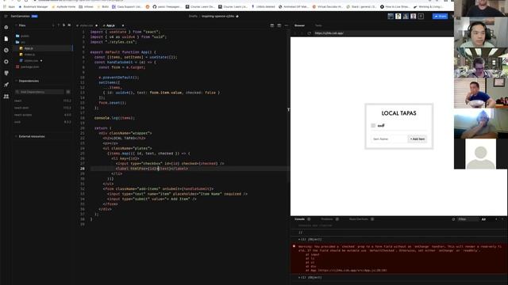Collapse the src folder
508x285 pixels.
click(21, 42)
